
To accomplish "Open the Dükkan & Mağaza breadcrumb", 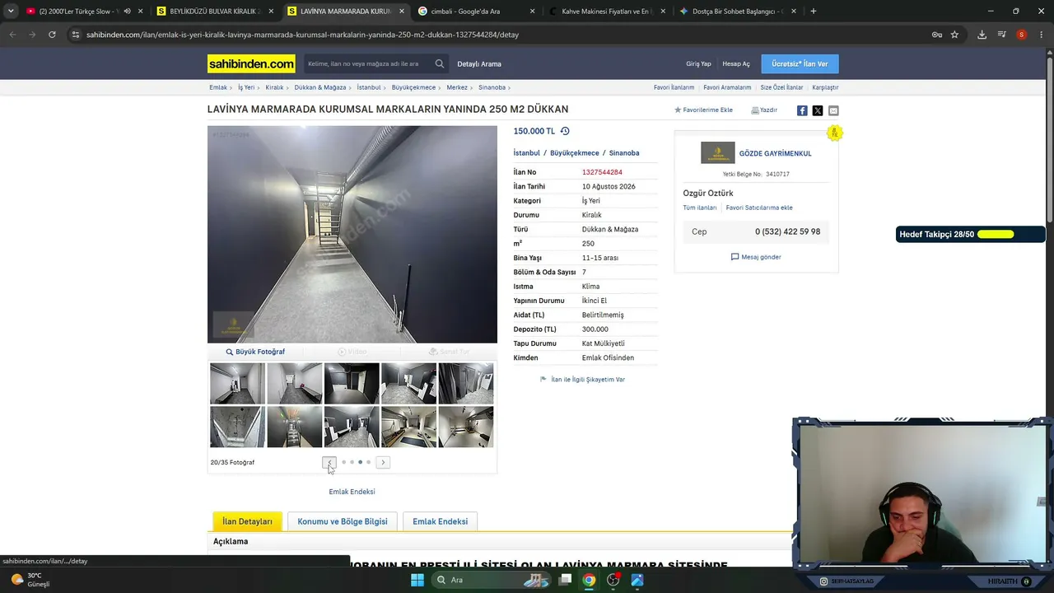I will (320, 87).
